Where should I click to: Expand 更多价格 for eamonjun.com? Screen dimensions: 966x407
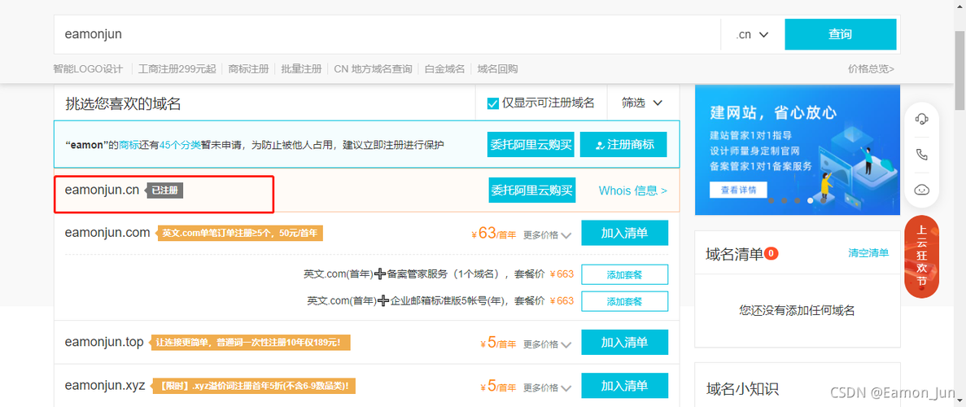pos(548,235)
